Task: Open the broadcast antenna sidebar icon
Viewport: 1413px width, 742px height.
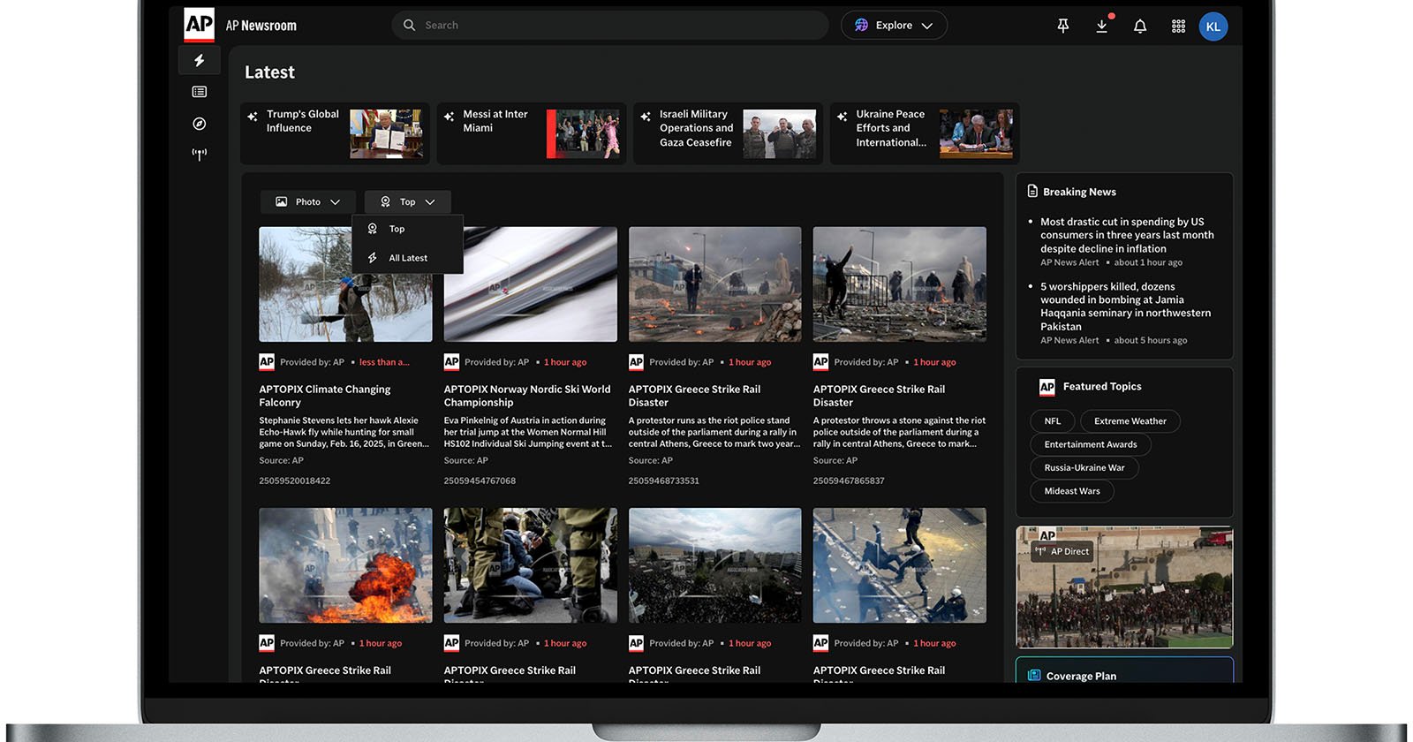Action: click(x=200, y=155)
